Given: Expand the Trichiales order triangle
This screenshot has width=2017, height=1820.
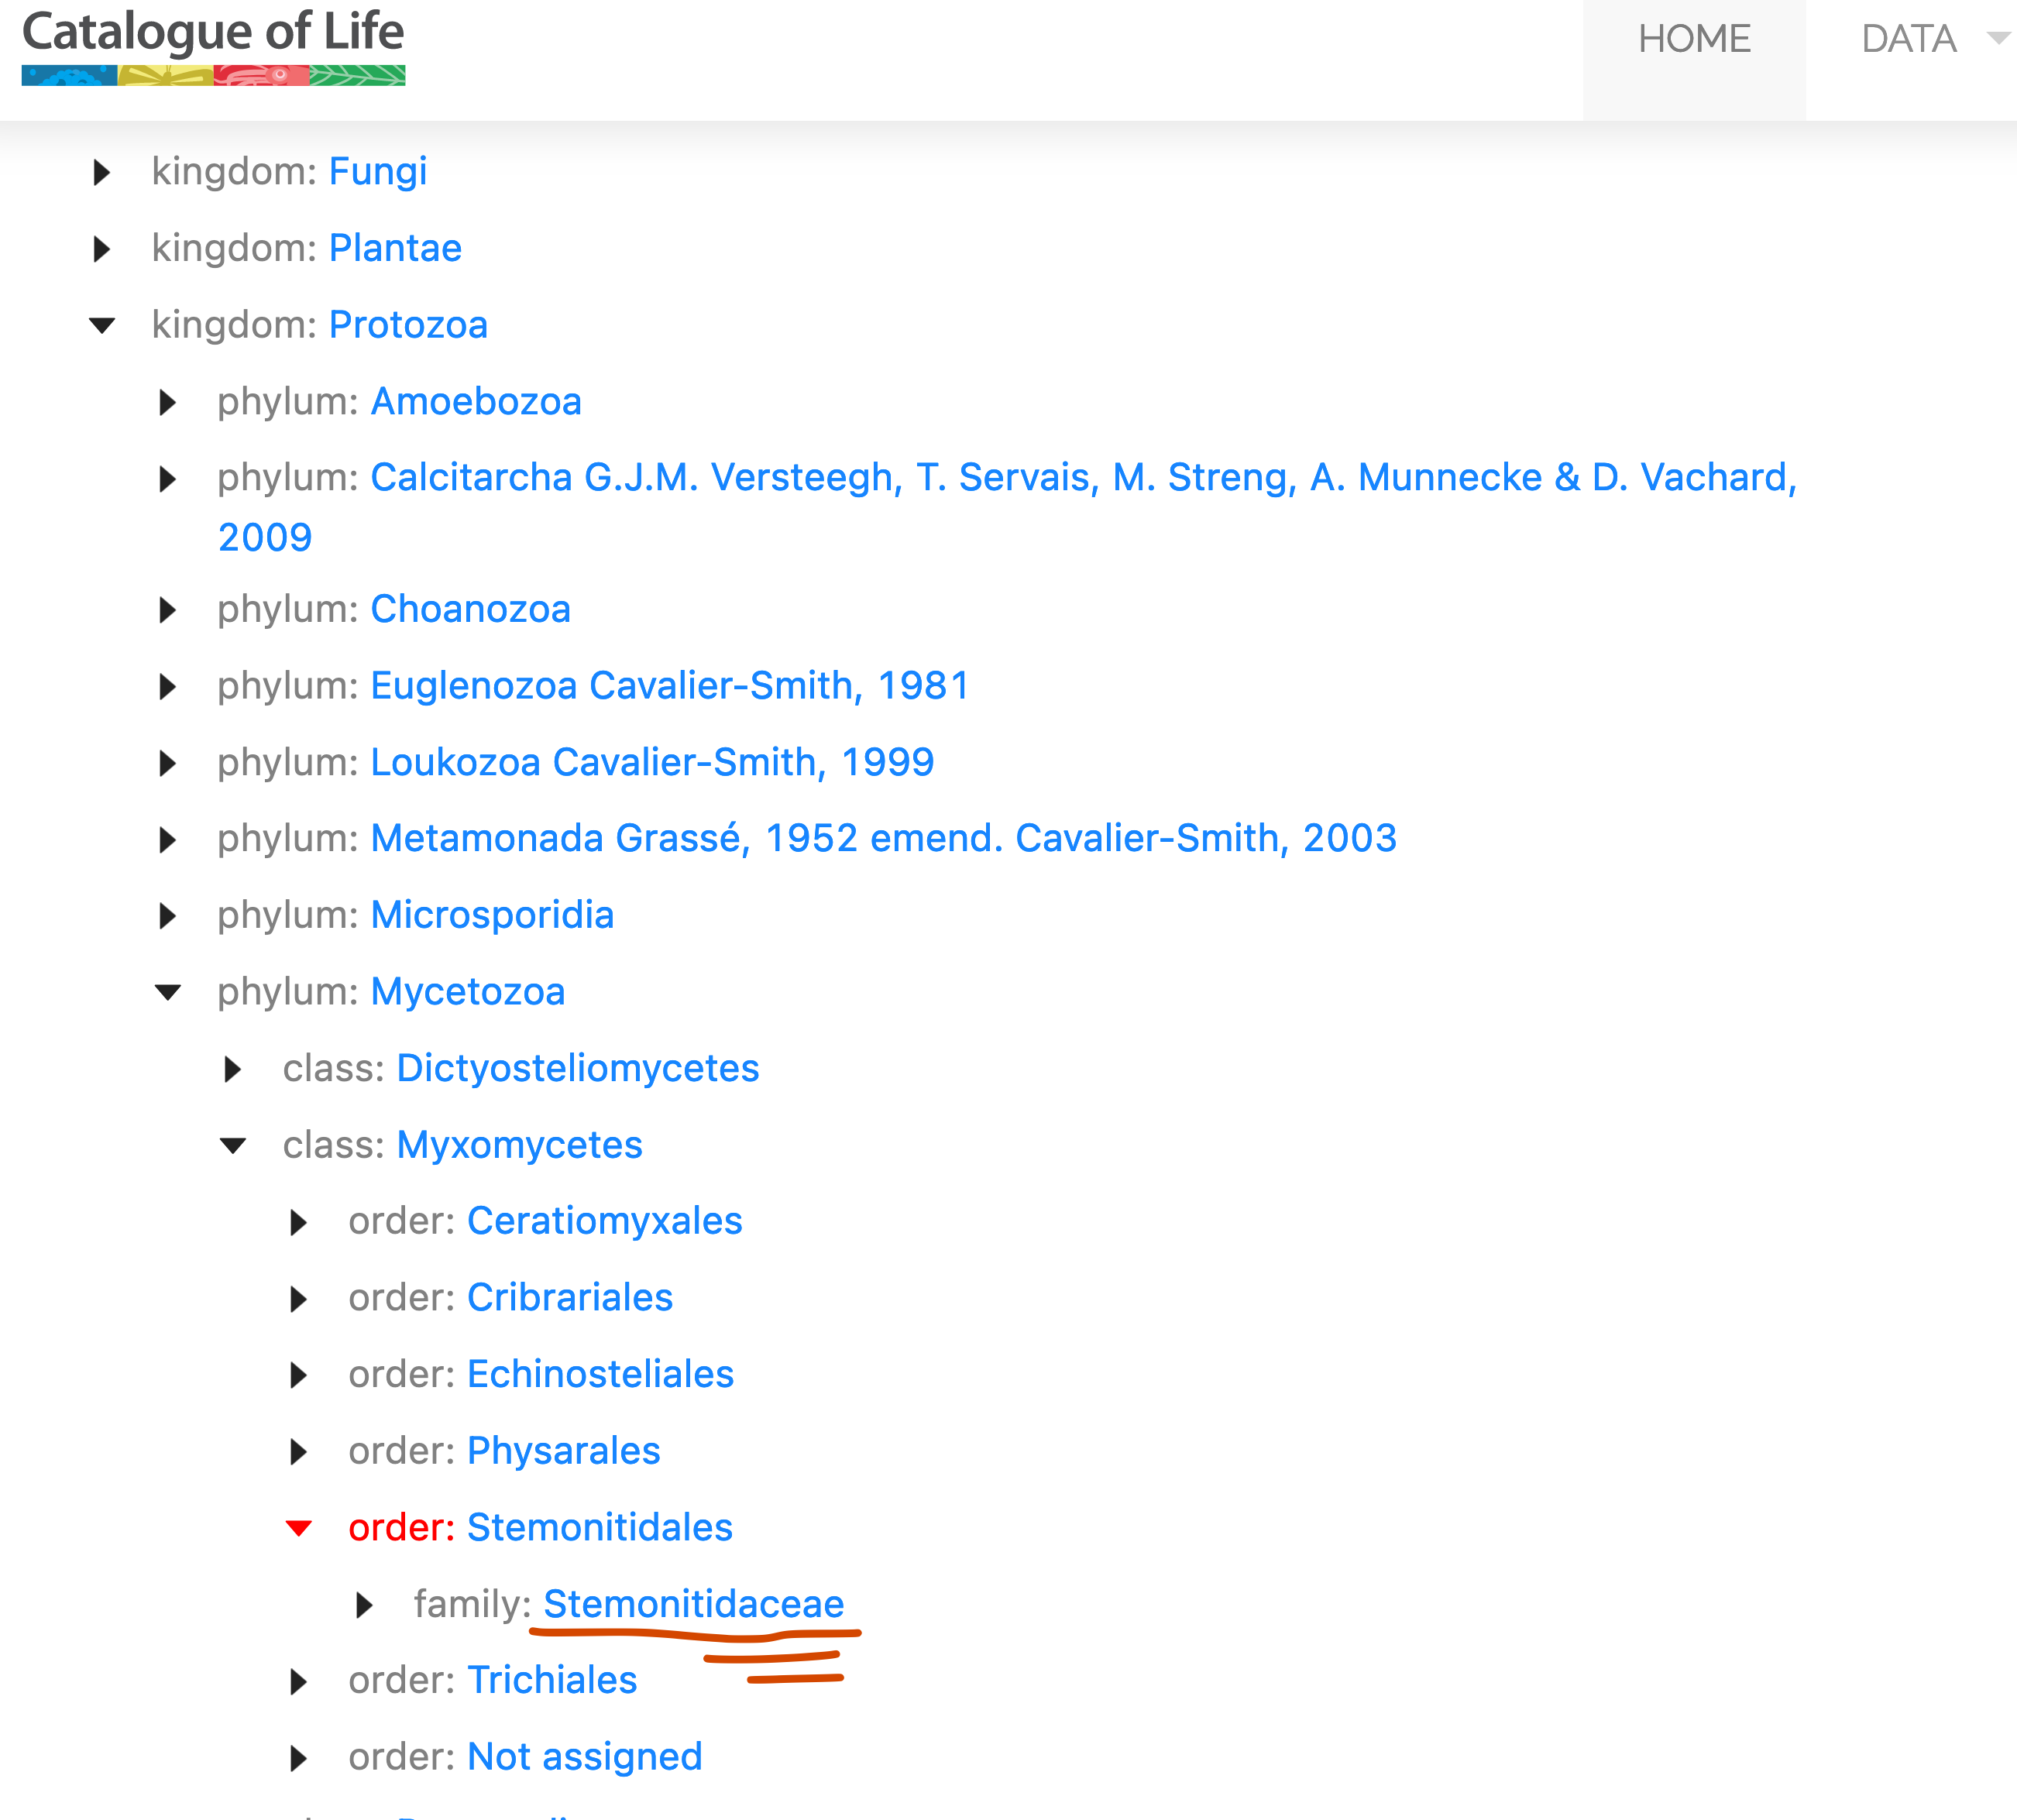Looking at the screenshot, I should 298,1681.
